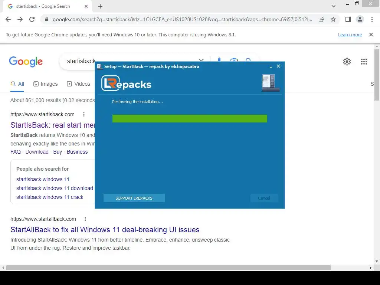Click the installer computer icon
Image resolution: width=380 pixels, height=285 pixels.
[271, 83]
